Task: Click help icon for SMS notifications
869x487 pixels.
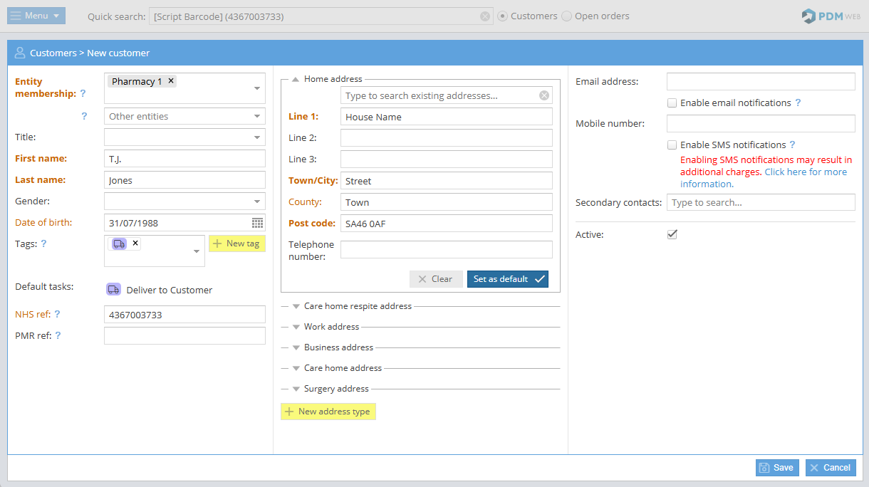Action: [792, 145]
